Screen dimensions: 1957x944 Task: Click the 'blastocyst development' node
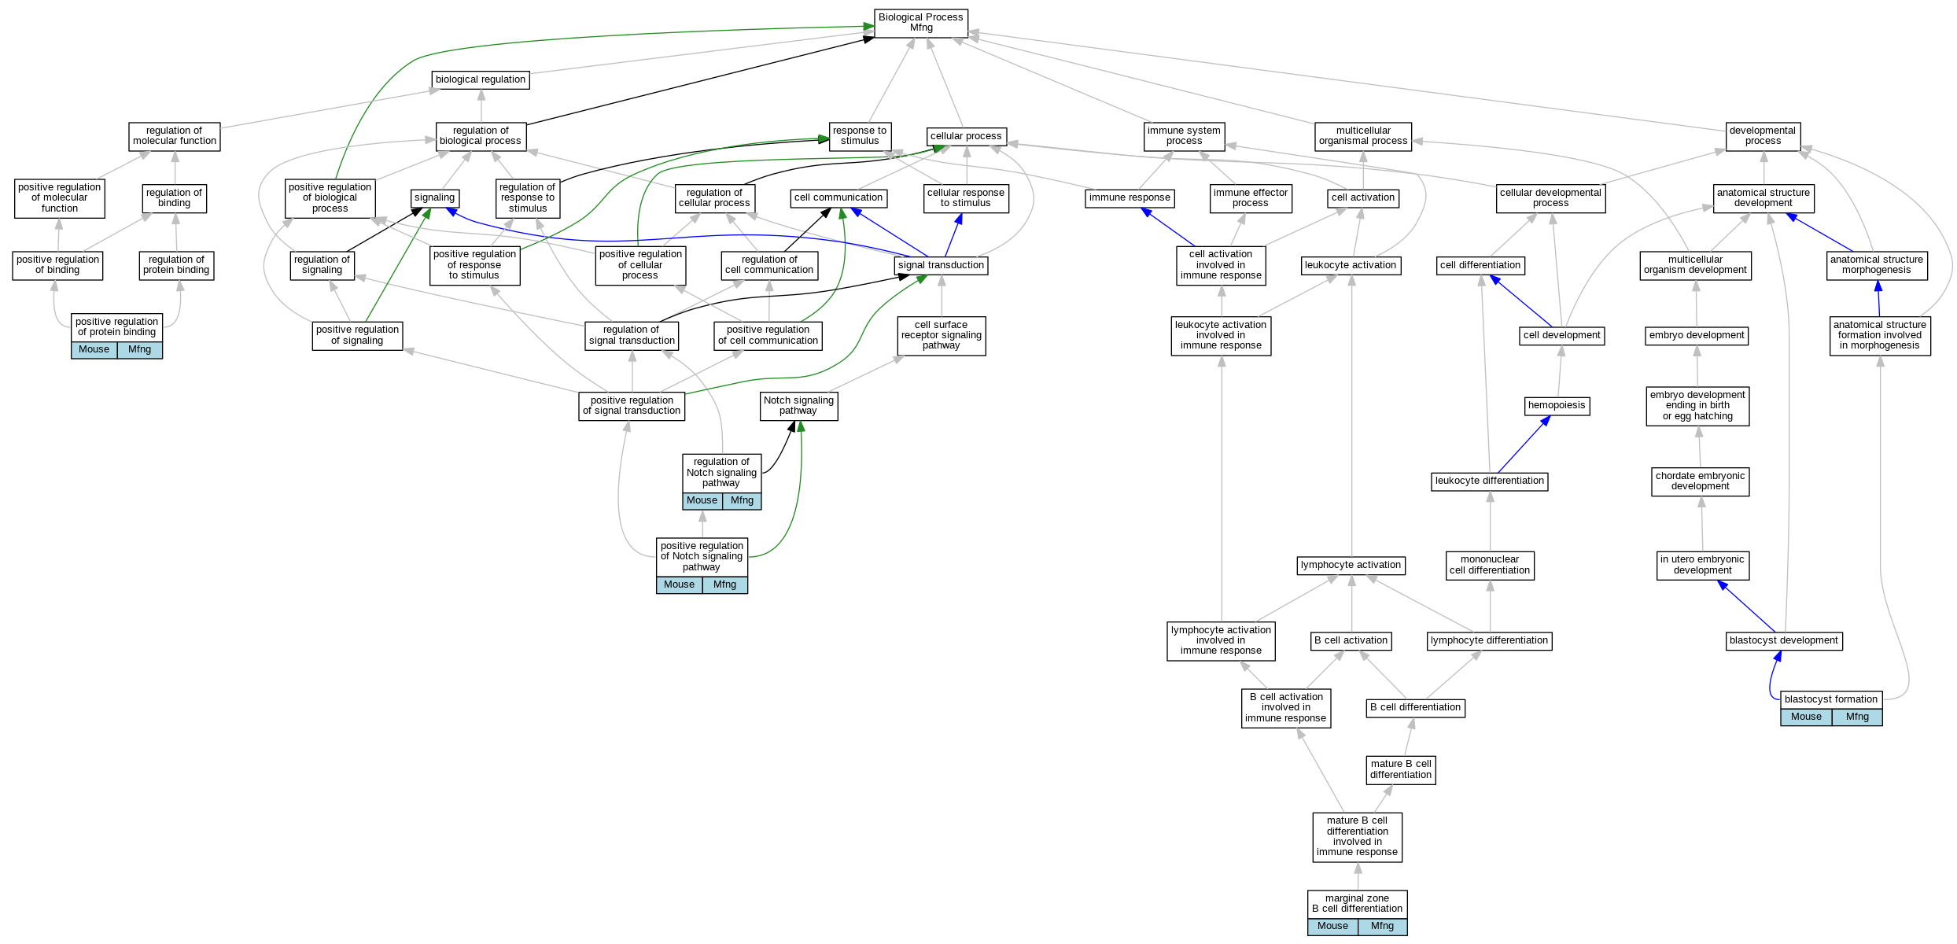click(1784, 641)
